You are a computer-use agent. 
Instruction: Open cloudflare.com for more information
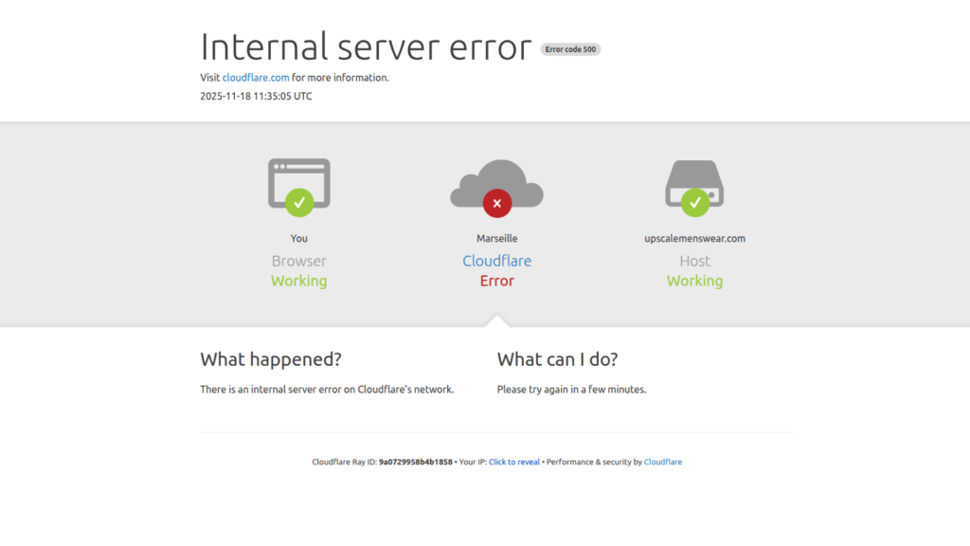(255, 77)
